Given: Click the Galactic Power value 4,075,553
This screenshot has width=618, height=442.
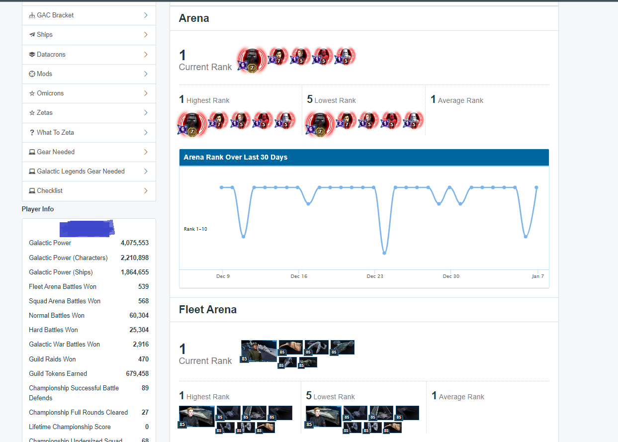Looking at the screenshot, I should pos(135,243).
